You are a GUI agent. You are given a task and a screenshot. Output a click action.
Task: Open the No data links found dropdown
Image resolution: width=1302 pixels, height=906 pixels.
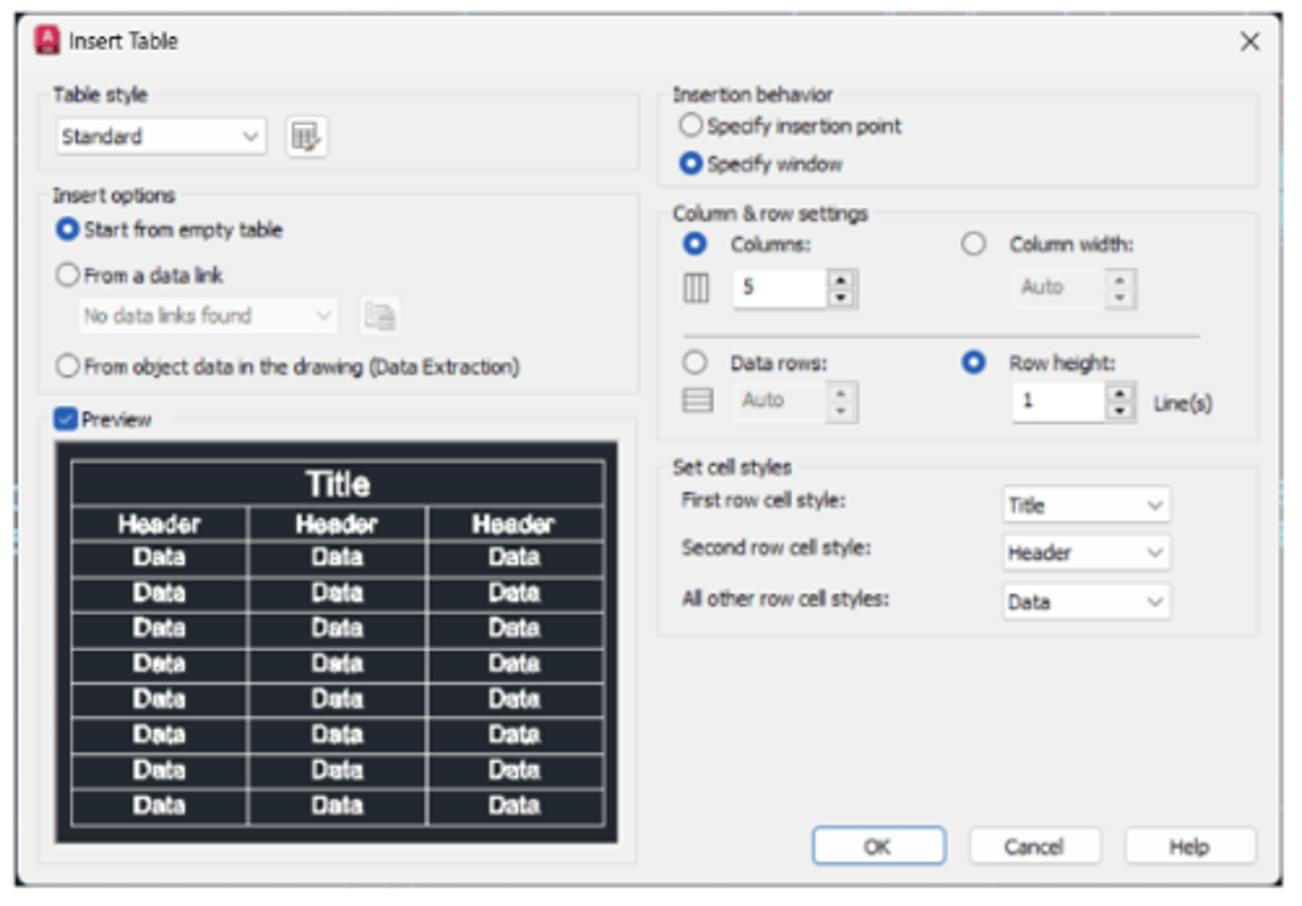[x=209, y=316]
